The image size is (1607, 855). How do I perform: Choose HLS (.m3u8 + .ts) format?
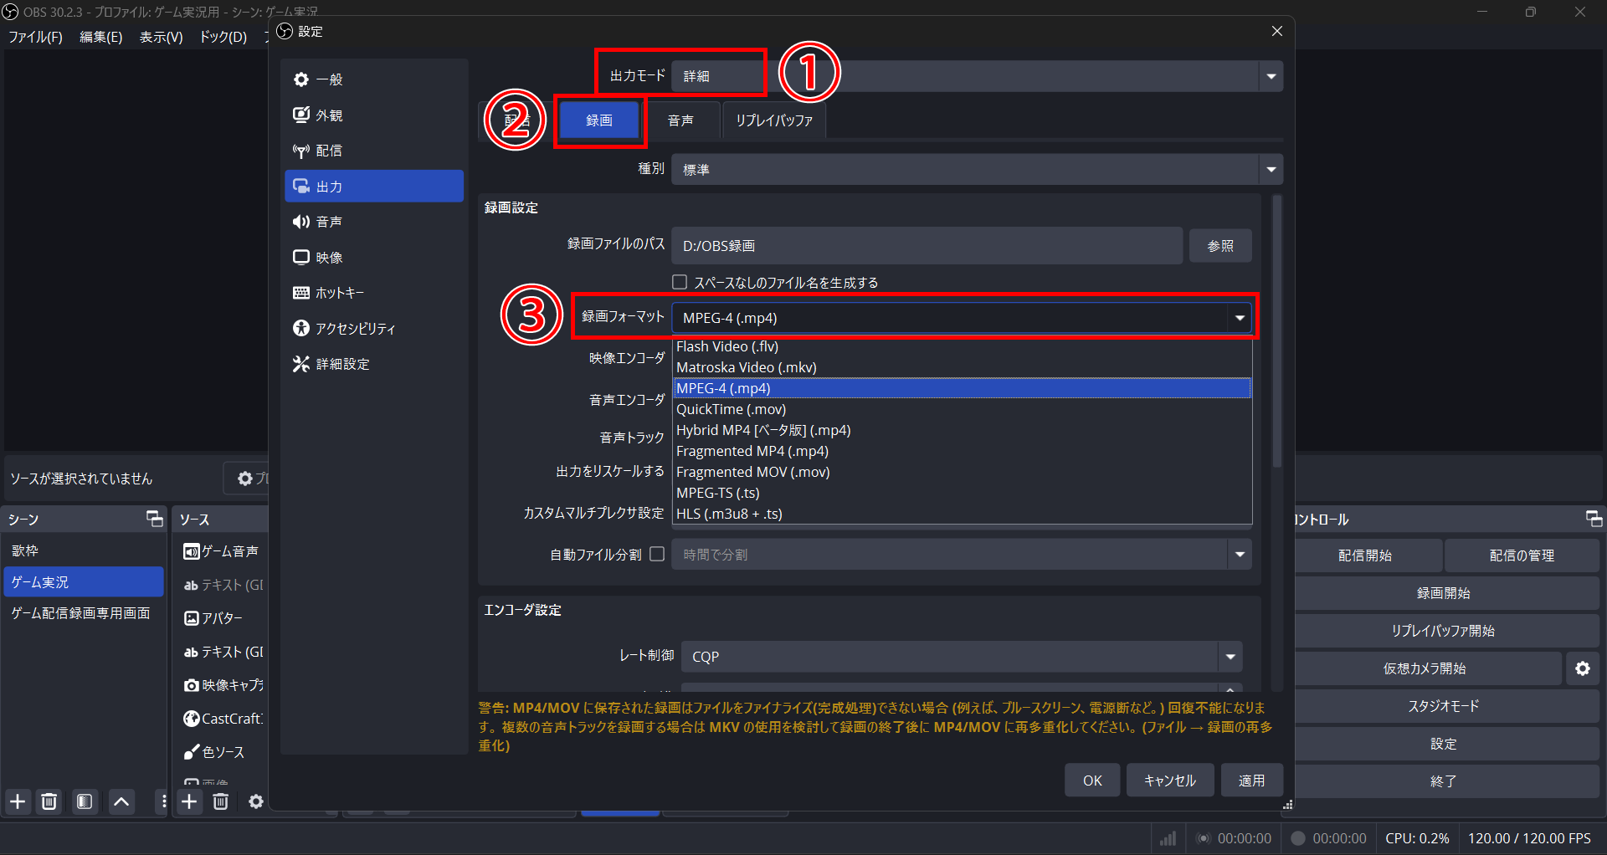[x=962, y=514]
